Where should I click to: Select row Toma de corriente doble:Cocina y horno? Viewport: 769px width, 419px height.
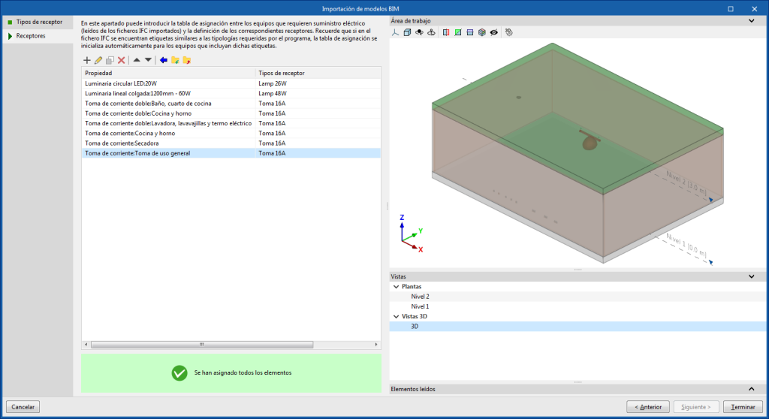[x=231, y=113]
